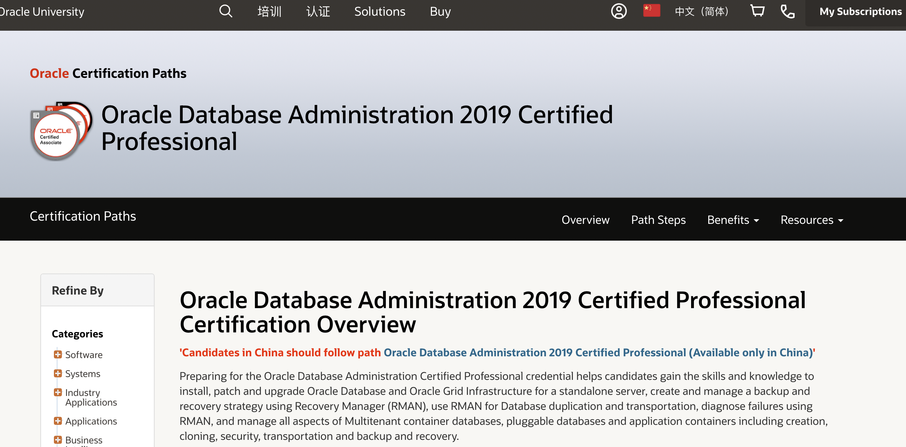Viewport: 906px width, 447px height.
Task: Expand the Business category plus icon
Action: [x=58, y=440]
